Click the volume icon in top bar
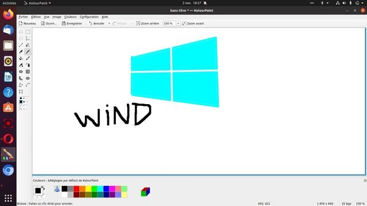 pos(344,3)
